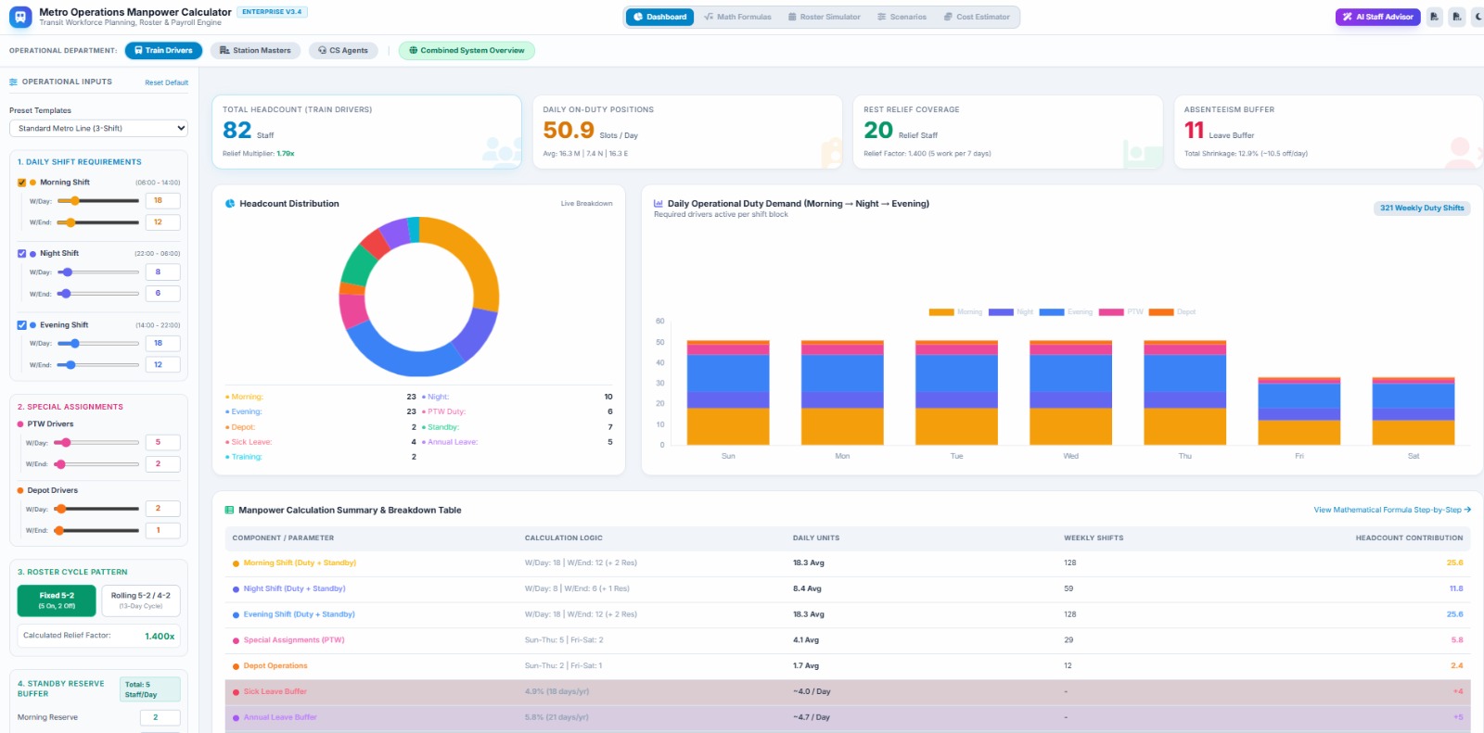Toggle the Evening Shift checkbox
Screen dimensions: 1484x733
click(x=22, y=325)
